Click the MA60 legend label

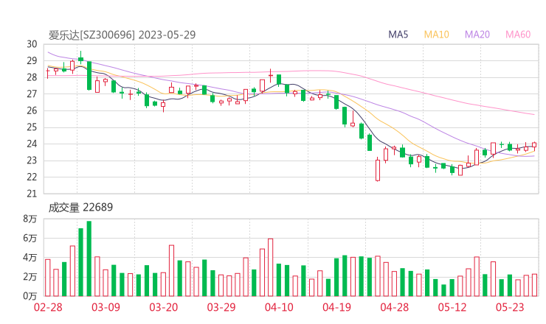tap(518, 35)
